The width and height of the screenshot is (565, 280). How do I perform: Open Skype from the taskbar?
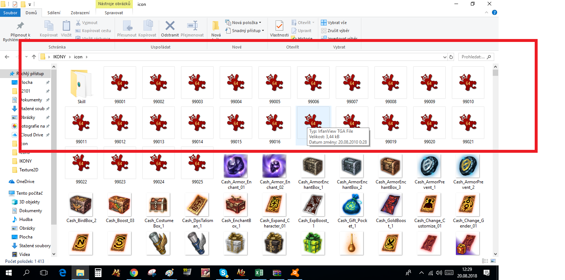(x=223, y=273)
